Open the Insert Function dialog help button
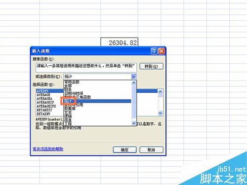Image resolution: width=247 pixels, height=185 pixels. point(154,51)
